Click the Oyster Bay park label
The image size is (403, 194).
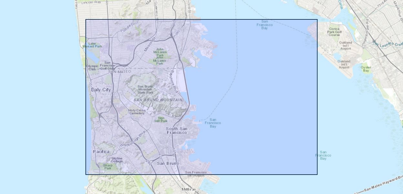(x=366, y=69)
